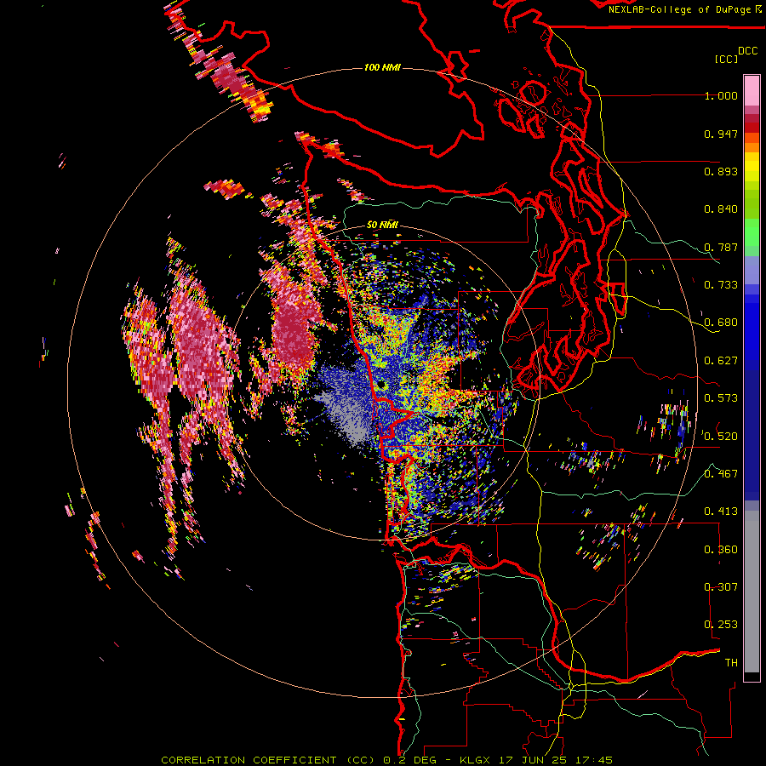The height and width of the screenshot is (766, 766).
Task: Click the 0.307 scale label
Action: (x=721, y=587)
